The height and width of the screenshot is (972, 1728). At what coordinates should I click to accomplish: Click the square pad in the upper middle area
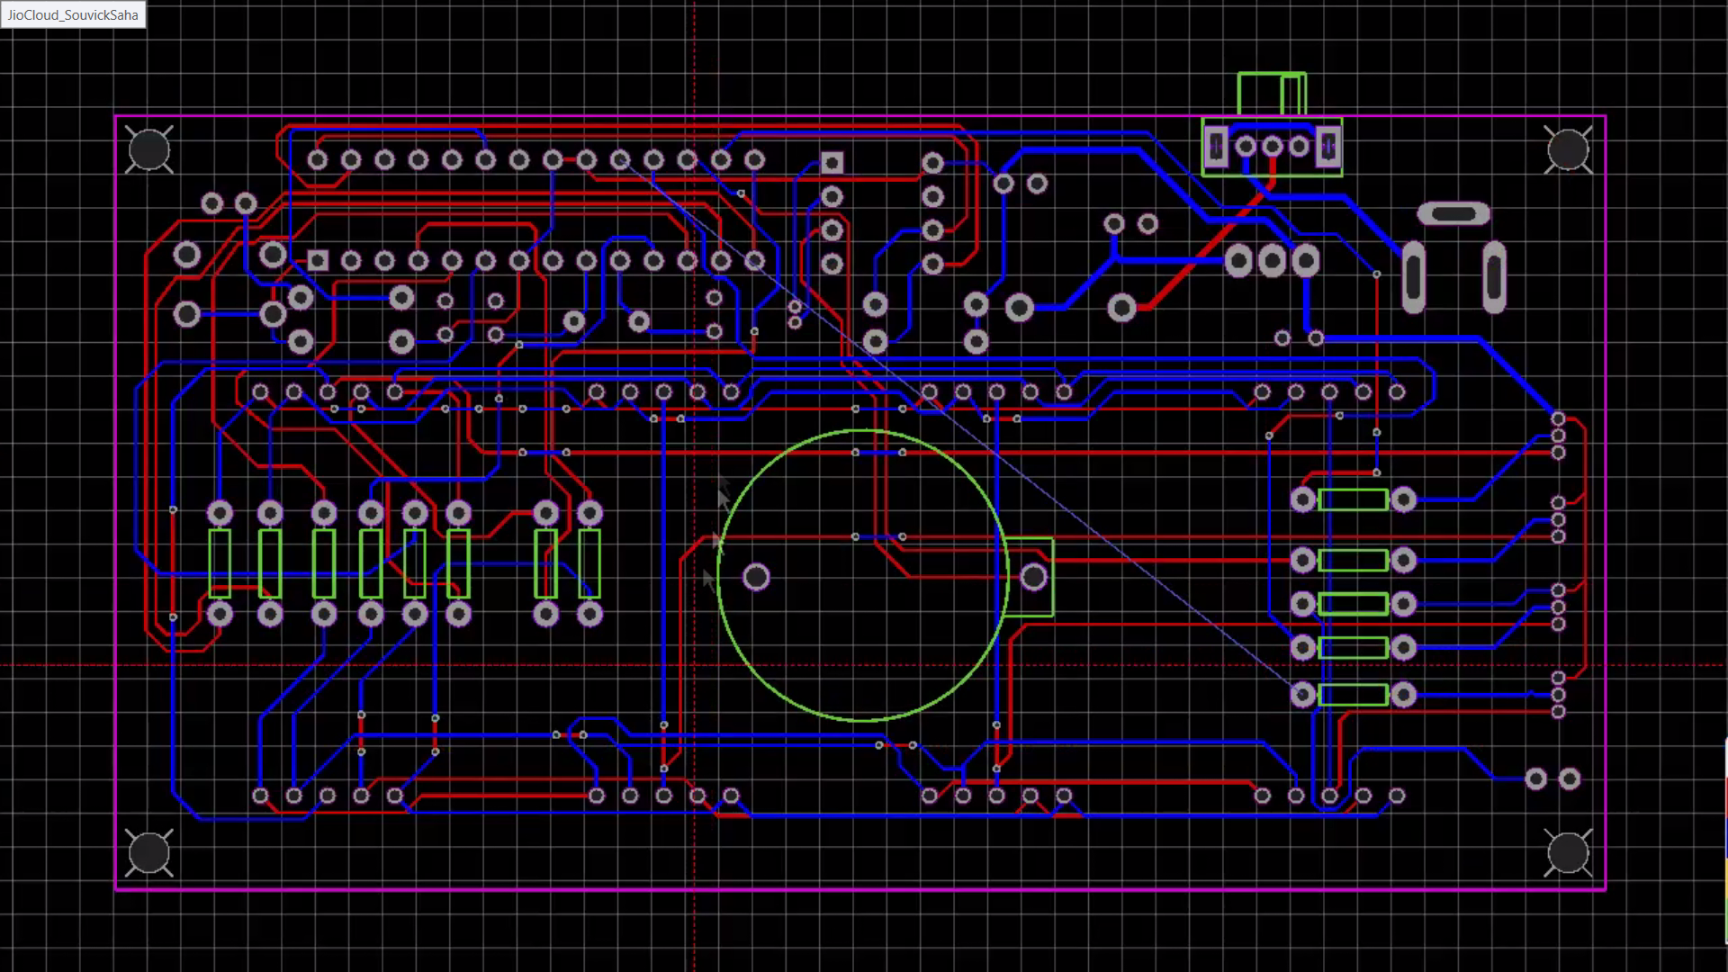[x=831, y=163]
